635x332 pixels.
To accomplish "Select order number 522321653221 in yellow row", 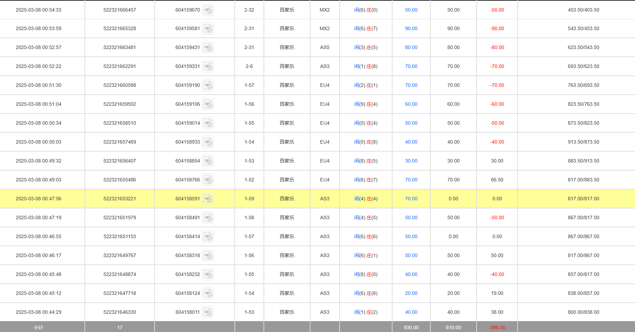I will coord(120,199).
